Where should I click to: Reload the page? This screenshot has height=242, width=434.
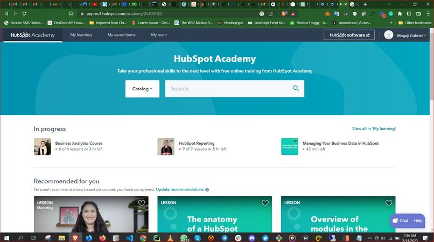tap(24, 13)
